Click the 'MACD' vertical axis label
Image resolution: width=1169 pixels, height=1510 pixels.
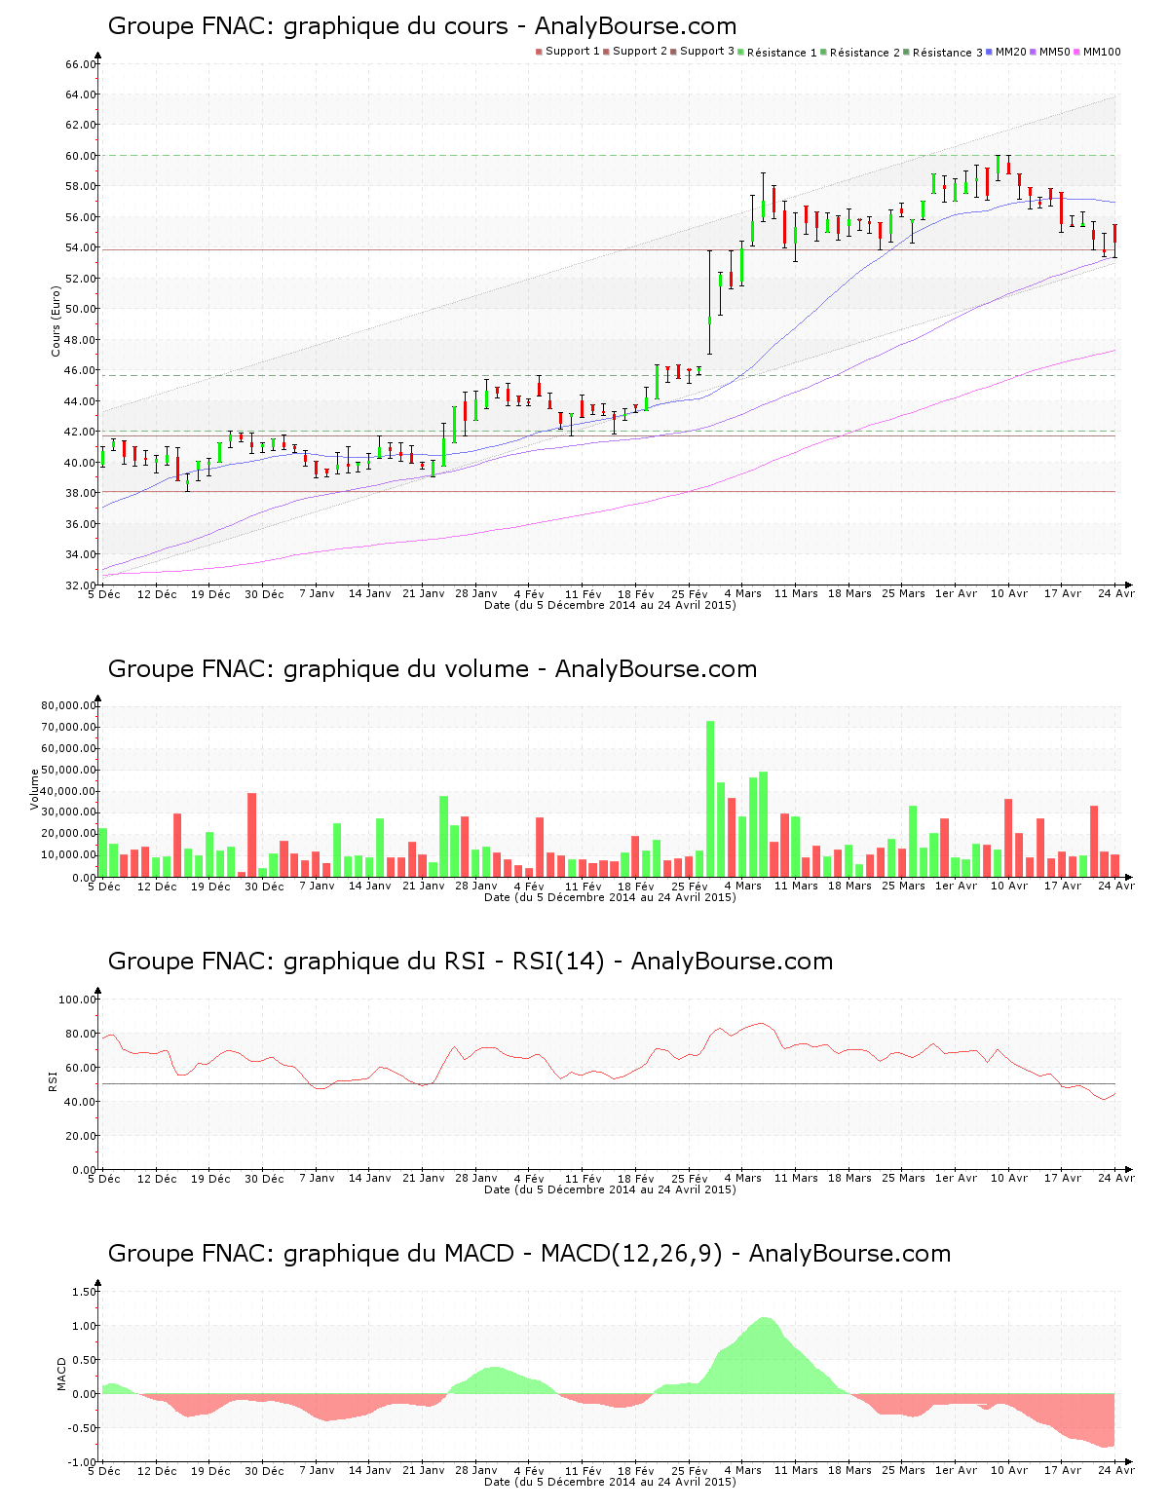62,1374
